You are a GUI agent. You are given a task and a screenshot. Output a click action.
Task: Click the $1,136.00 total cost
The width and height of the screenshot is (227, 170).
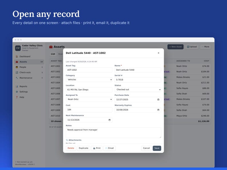204,121
